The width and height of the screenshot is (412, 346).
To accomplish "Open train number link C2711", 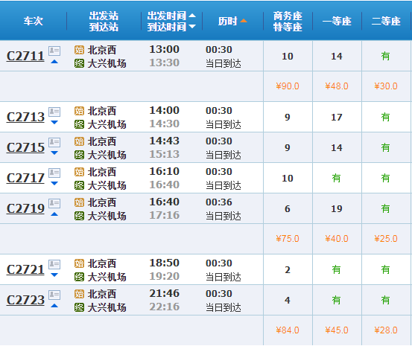I will click(x=25, y=57).
